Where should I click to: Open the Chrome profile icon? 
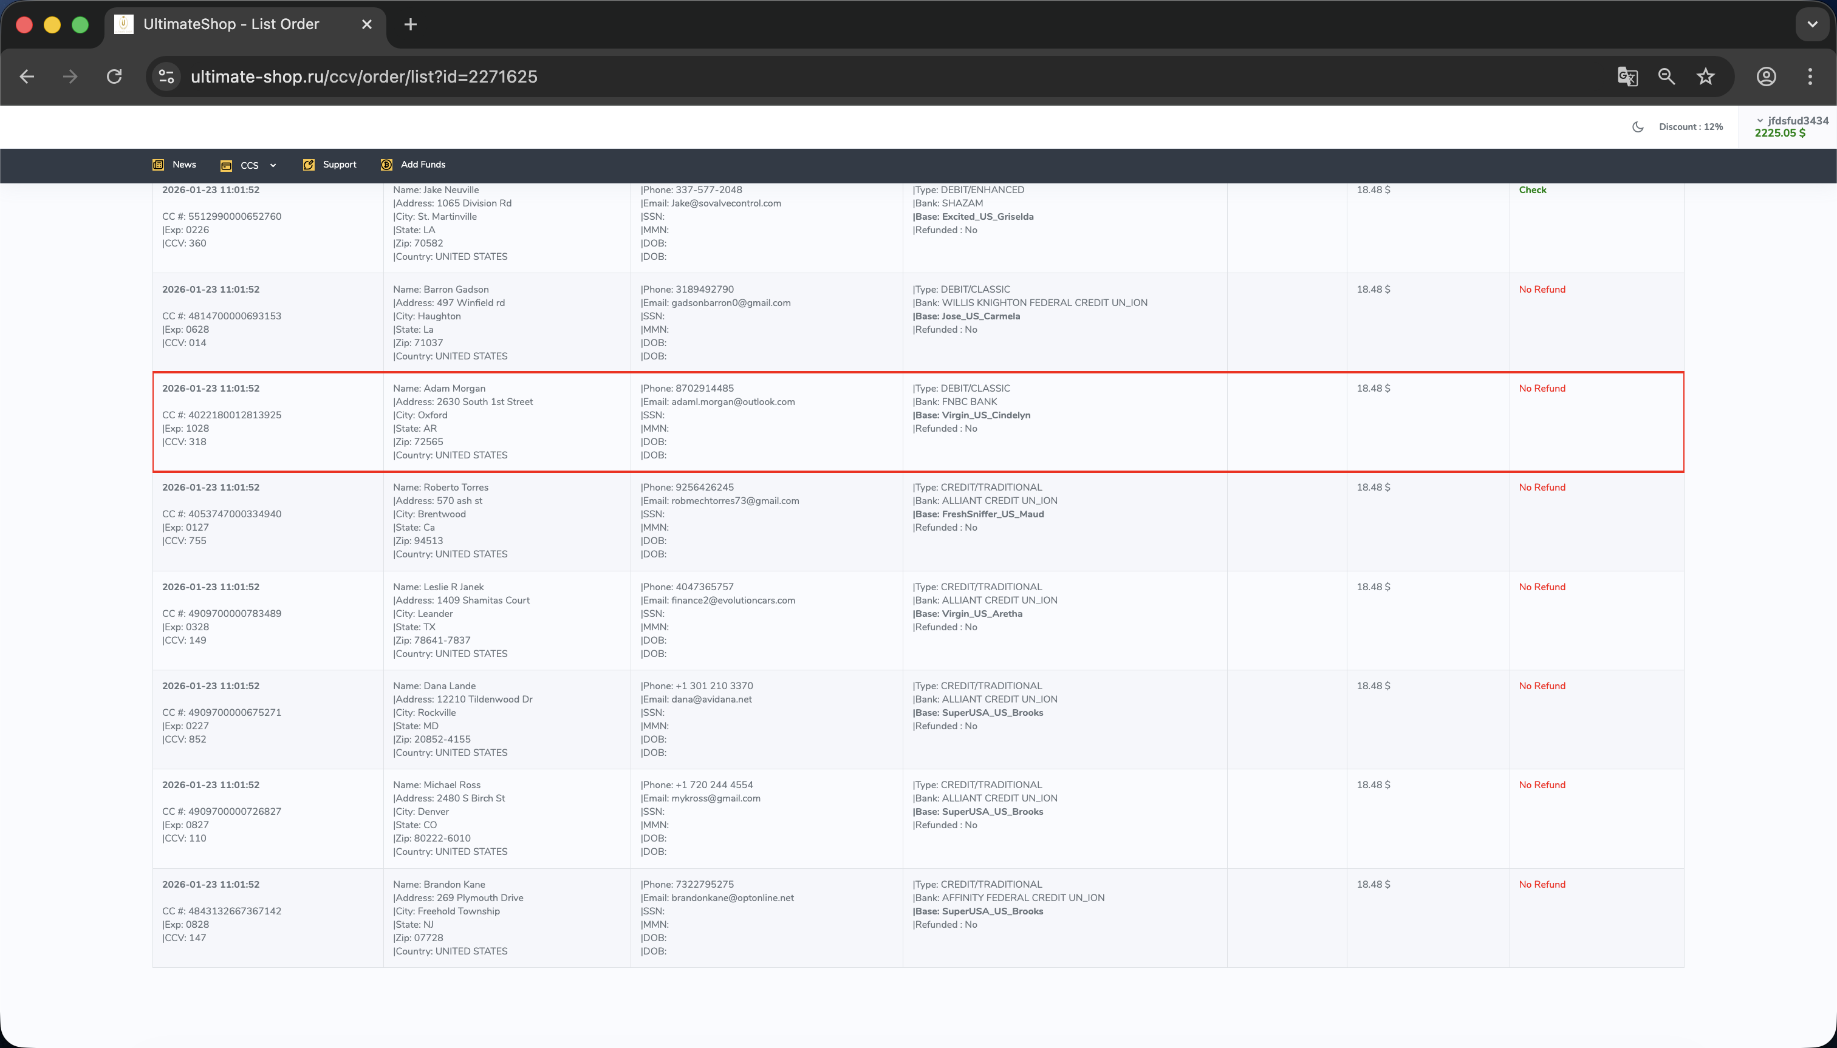pyautogui.click(x=1766, y=77)
